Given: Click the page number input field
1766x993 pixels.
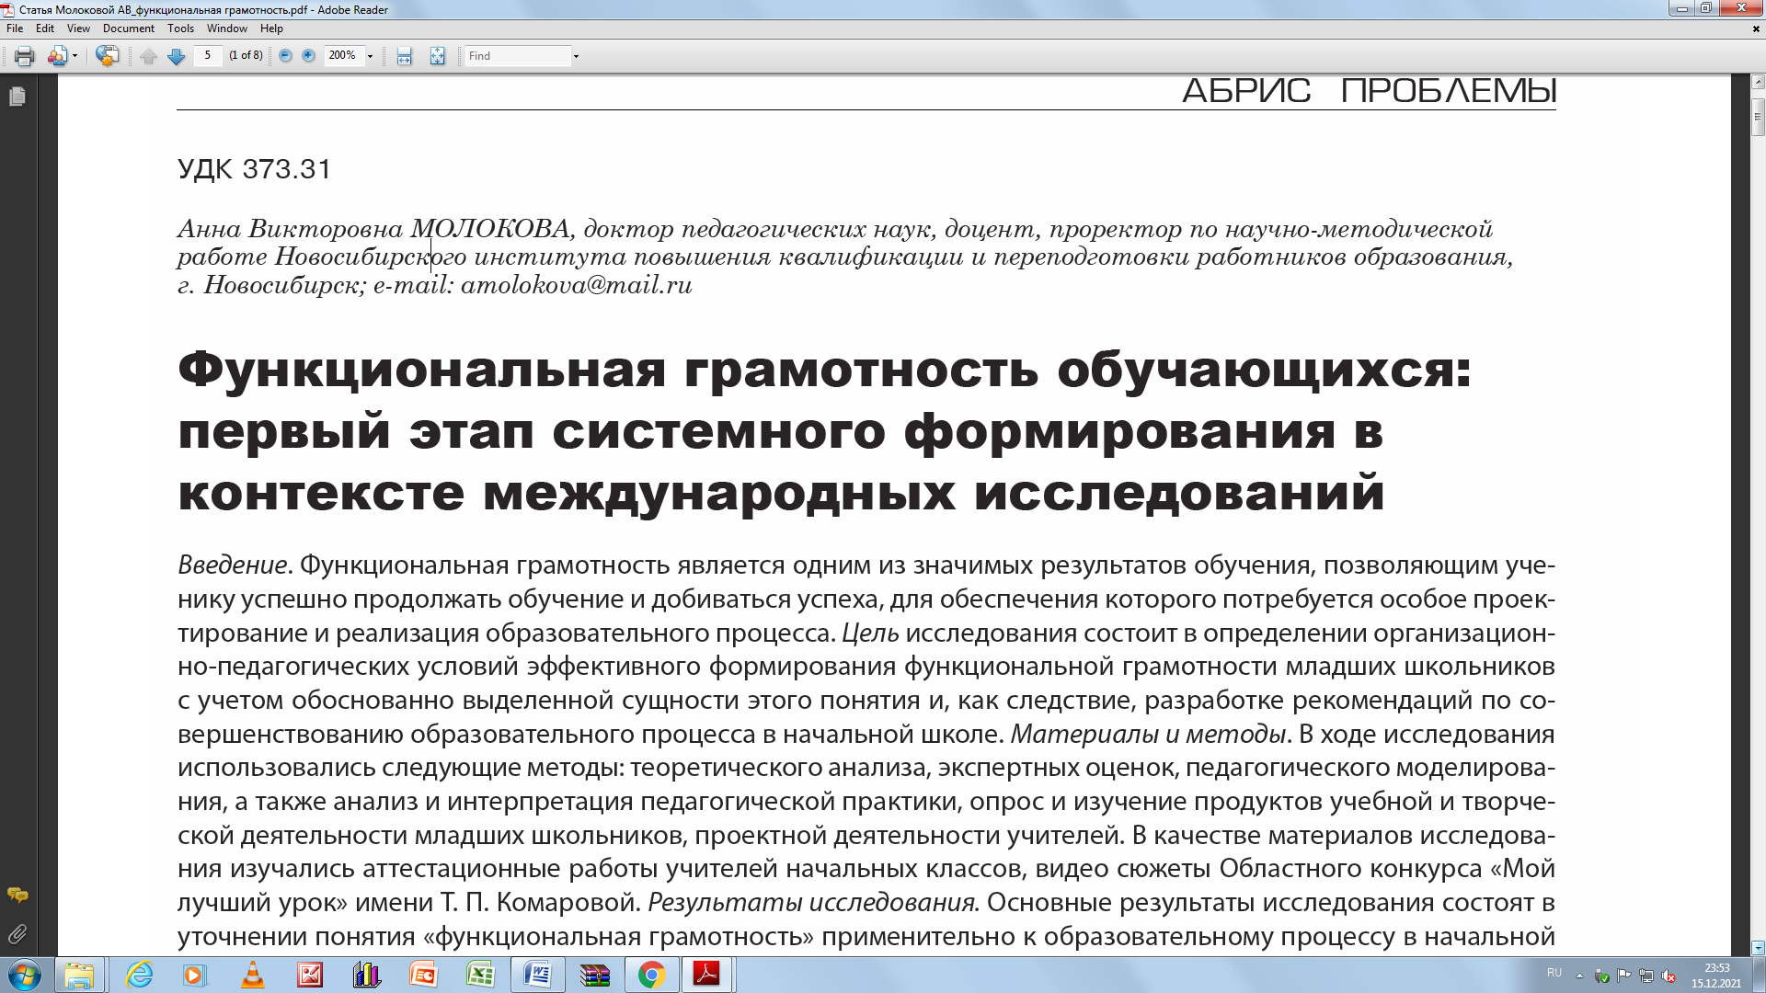Looking at the screenshot, I should click(x=208, y=56).
